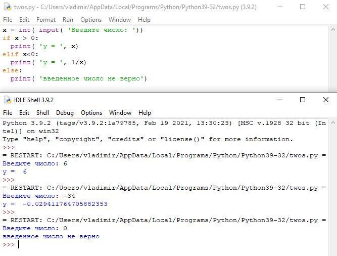Minimize the IDLE Shell window
The image size is (337, 256).
(x=280, y=100)
